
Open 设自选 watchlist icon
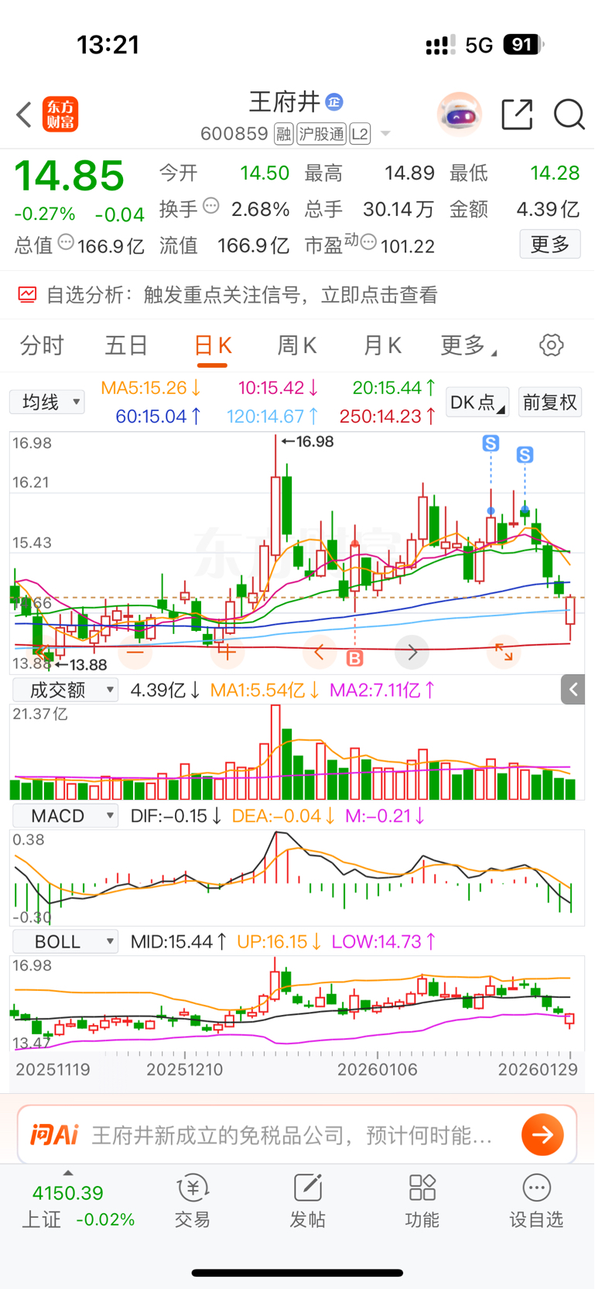(536, 1188)
